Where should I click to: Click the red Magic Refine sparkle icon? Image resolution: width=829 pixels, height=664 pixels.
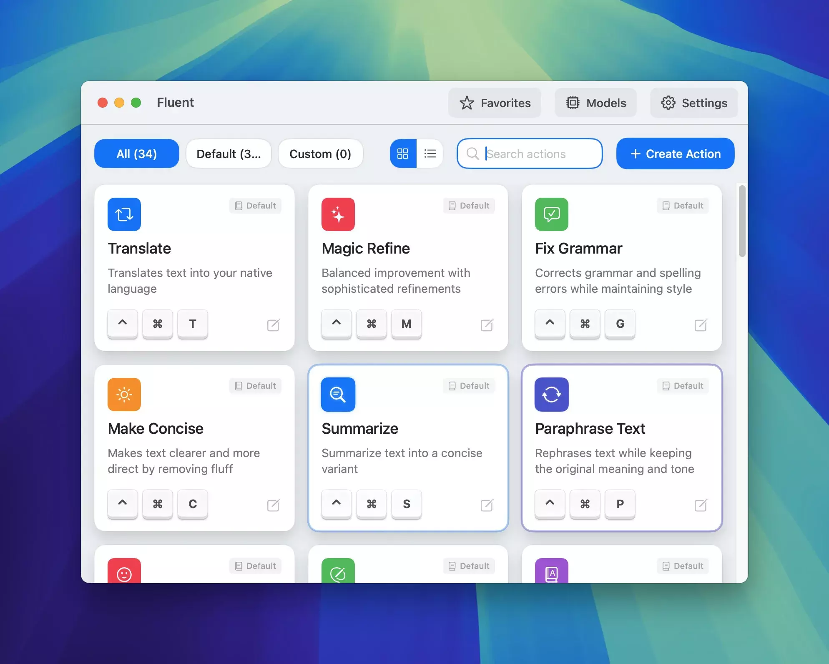pyautogui.click(x=338, y=214)
